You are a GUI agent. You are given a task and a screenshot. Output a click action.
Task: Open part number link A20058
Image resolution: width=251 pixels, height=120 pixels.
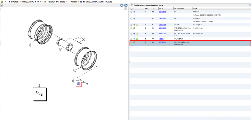coord(162,39)
